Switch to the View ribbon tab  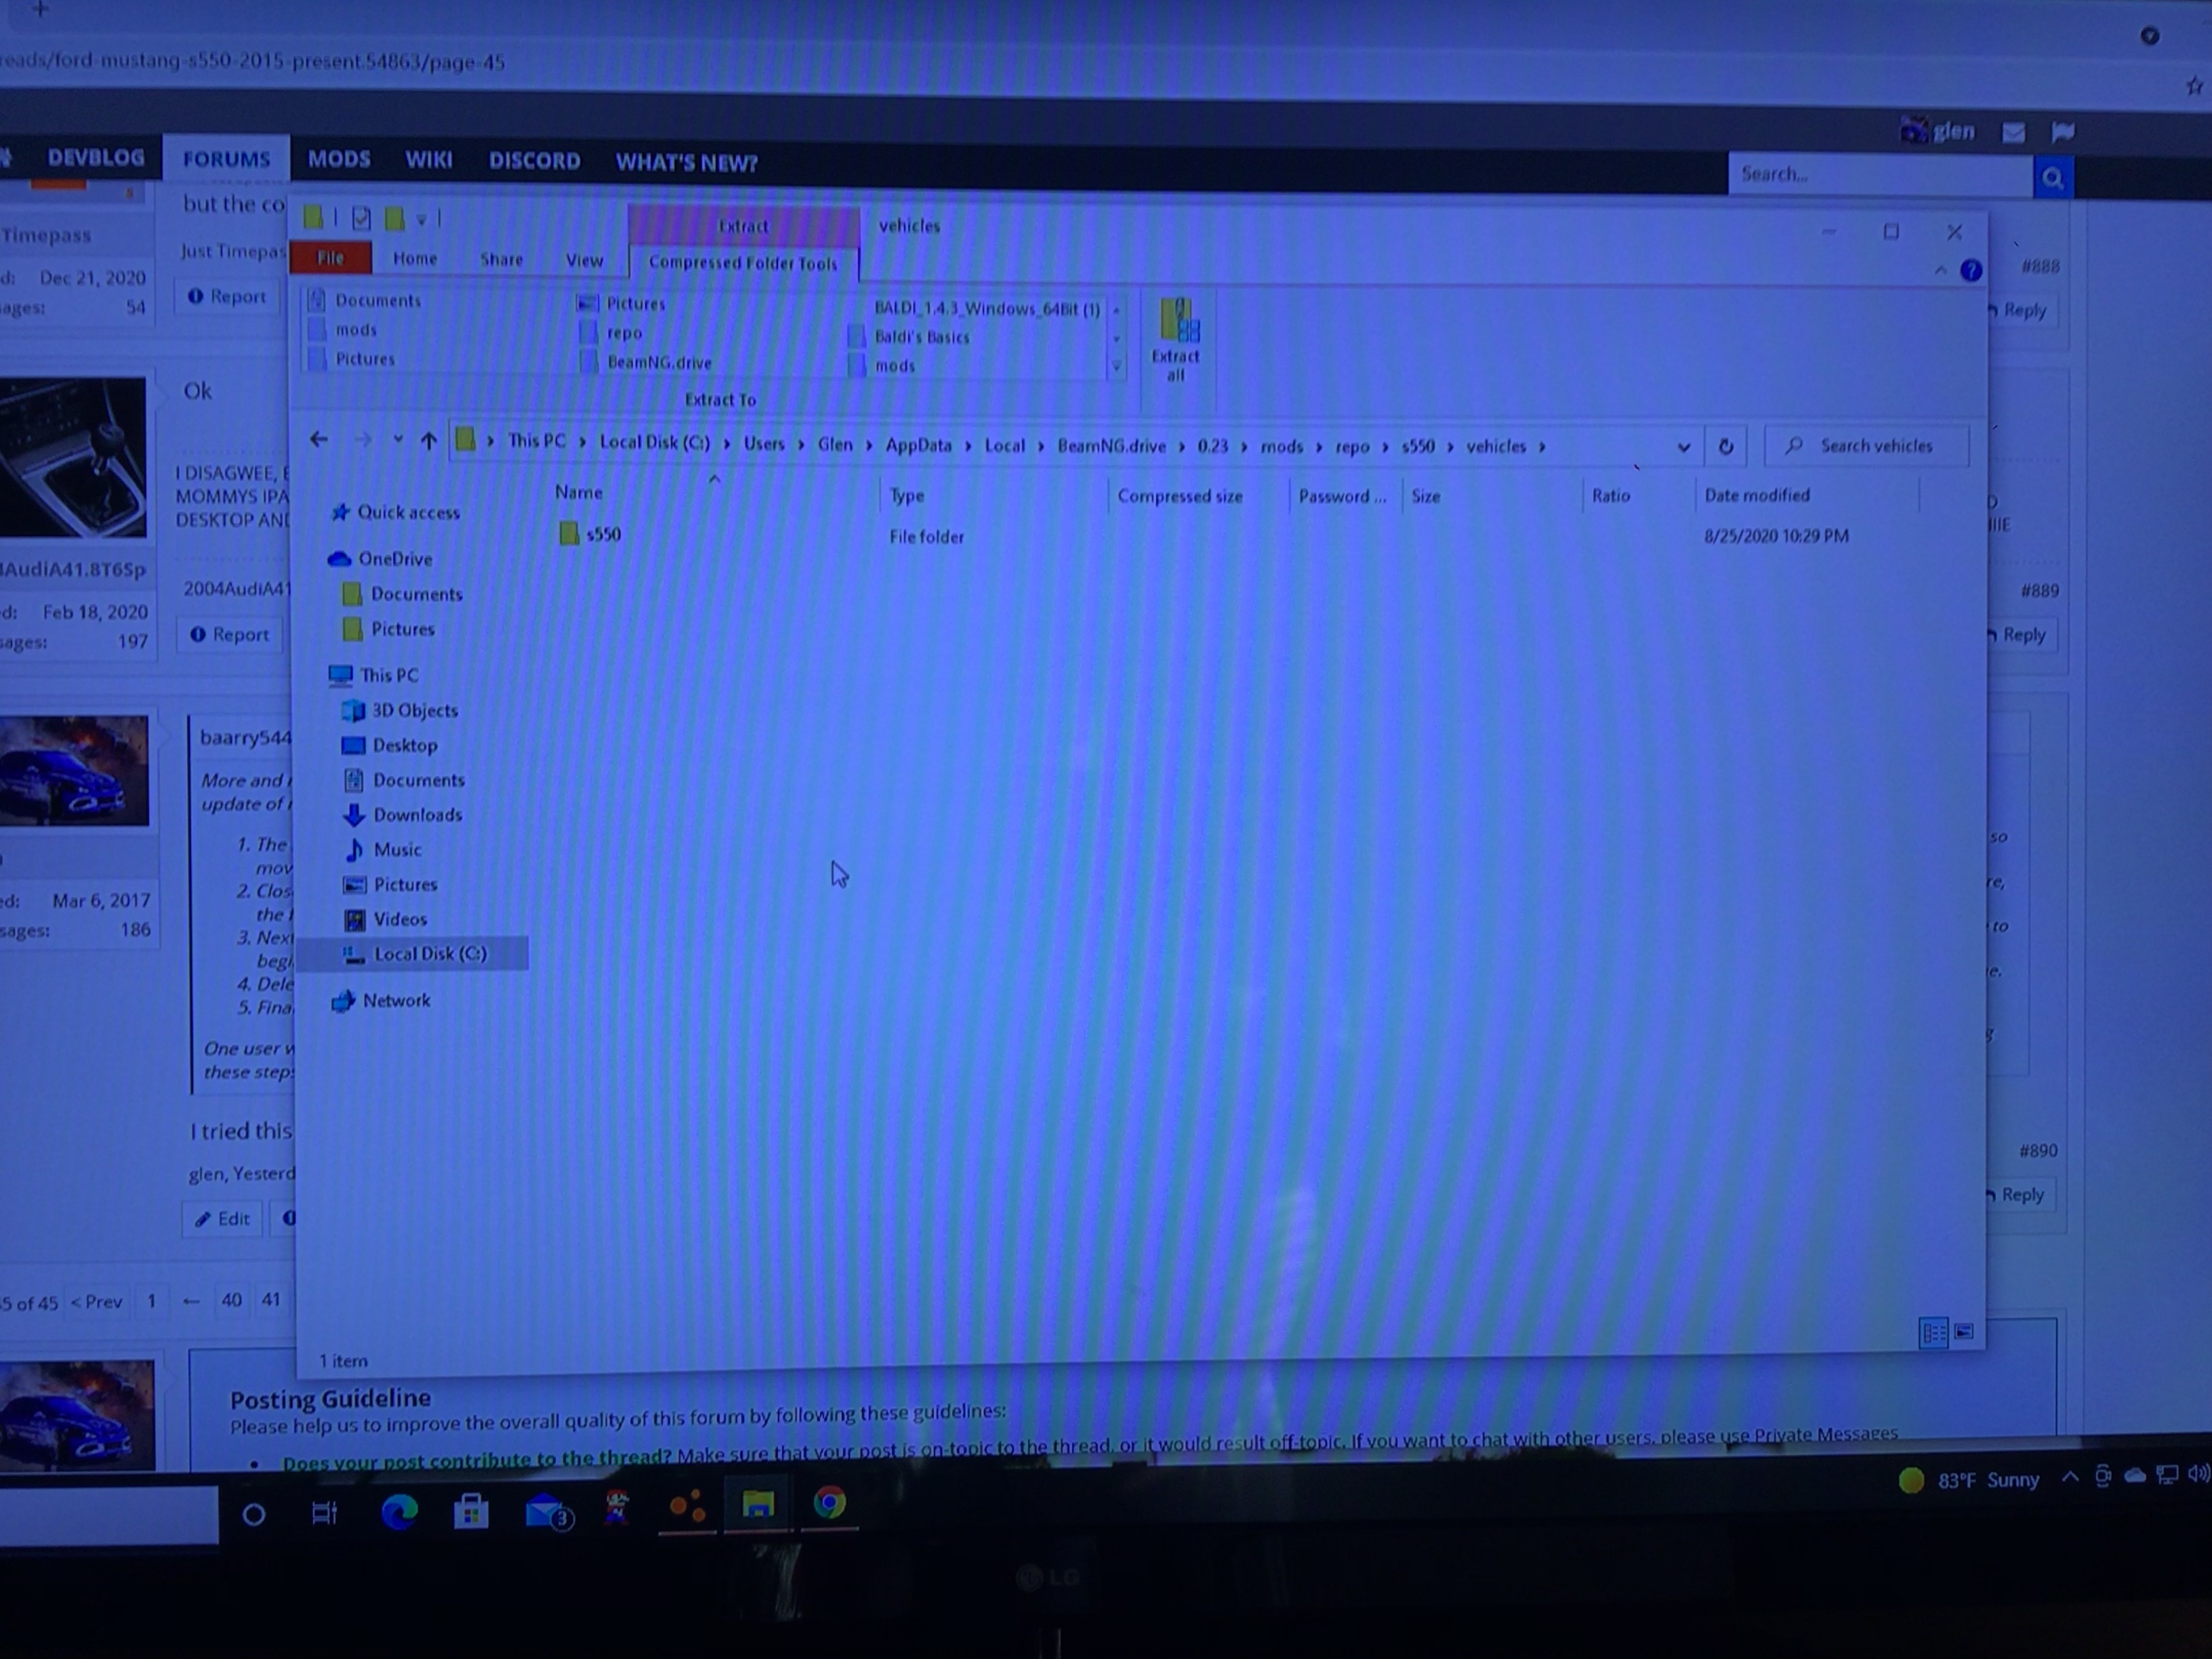click(584, 261)
